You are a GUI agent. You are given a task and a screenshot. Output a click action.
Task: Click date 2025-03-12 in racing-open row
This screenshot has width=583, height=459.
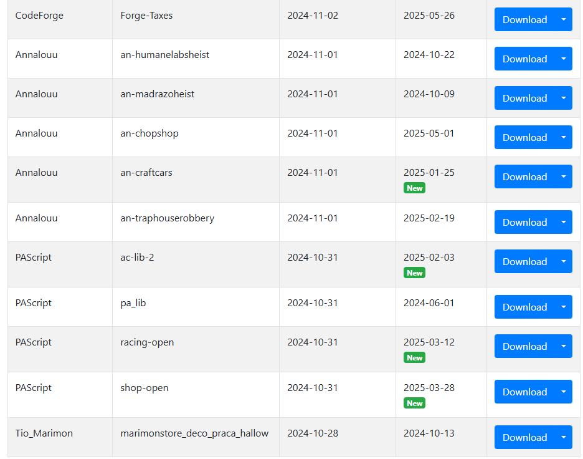tap(429, 342)
